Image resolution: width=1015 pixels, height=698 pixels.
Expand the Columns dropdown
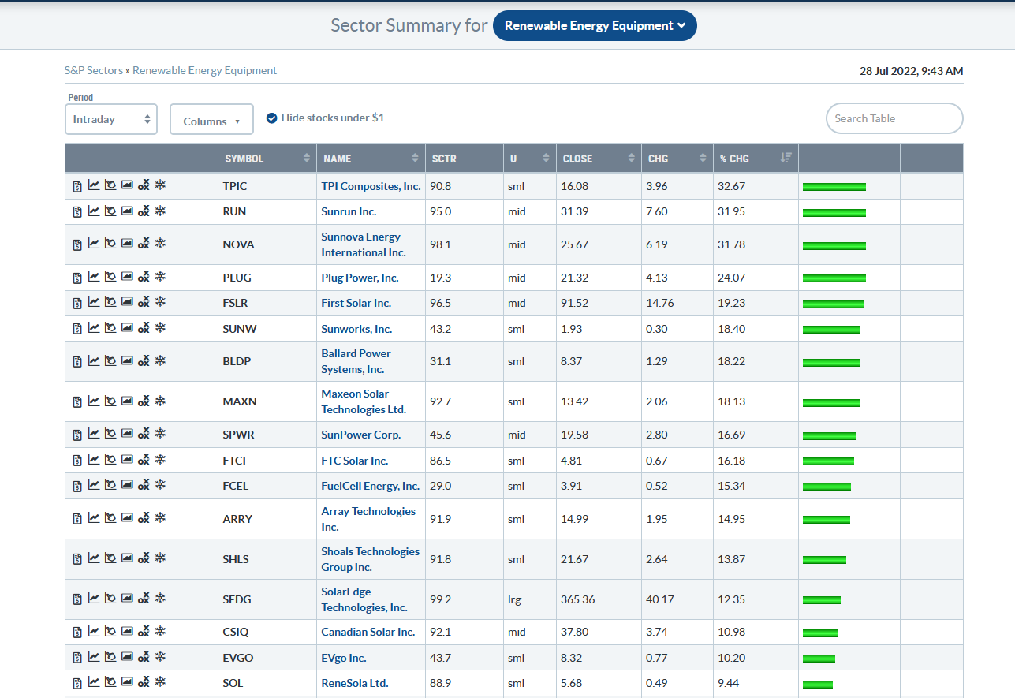point(211,119)
